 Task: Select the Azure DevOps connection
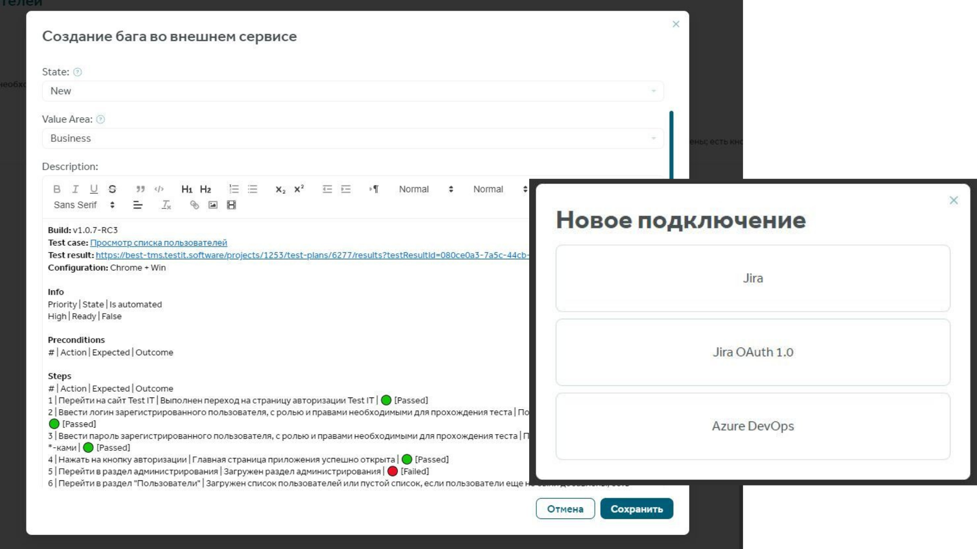coord(753,426)
